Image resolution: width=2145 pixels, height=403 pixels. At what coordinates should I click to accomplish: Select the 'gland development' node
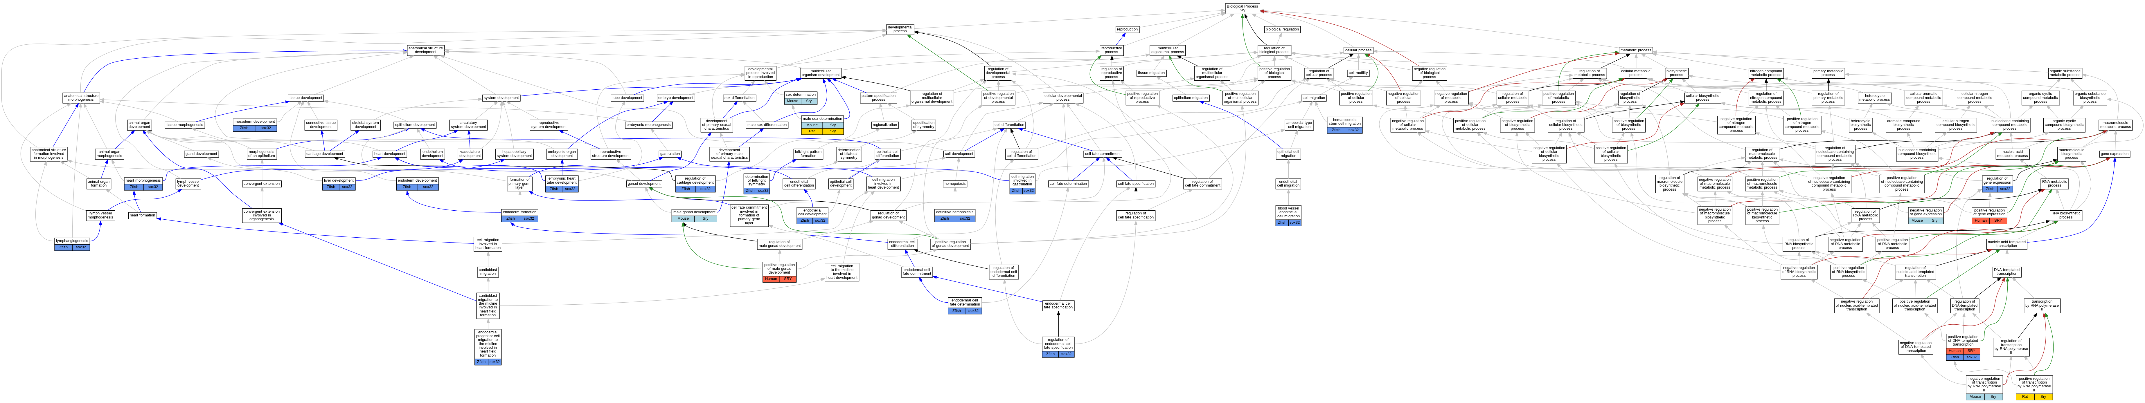(x=202, y=154)
